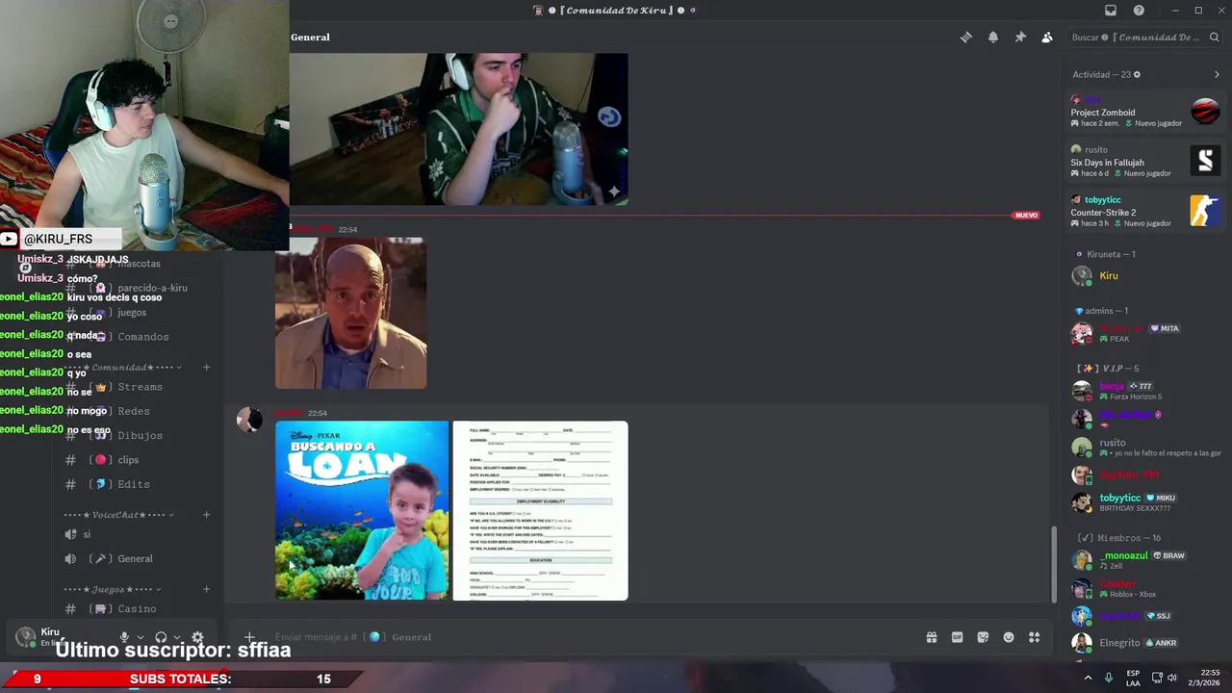1232x693 pixels.
Task: Create channel in Juegos category with plus
Action: click(206, 589)
